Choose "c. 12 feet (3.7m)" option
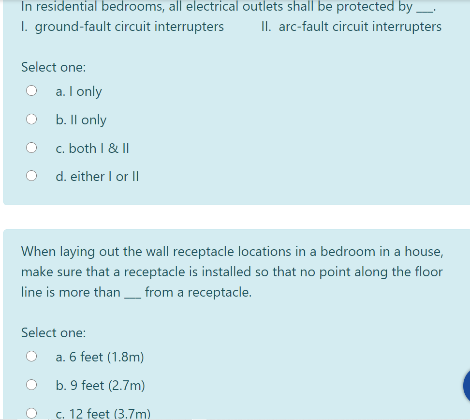Image resolution: width=470 pixels, height=420 pixels. point(32,413)
